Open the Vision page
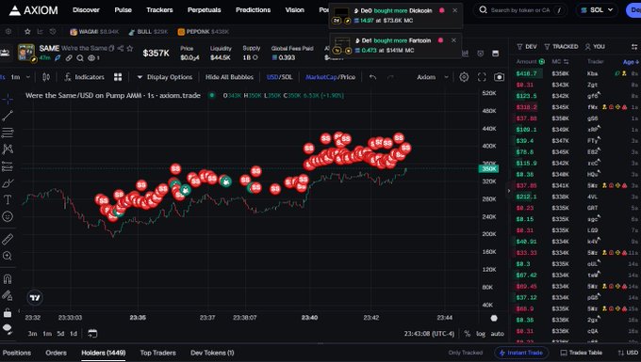Image resolution: width=641 pixels, height=362 pixels. coord(295,10)
